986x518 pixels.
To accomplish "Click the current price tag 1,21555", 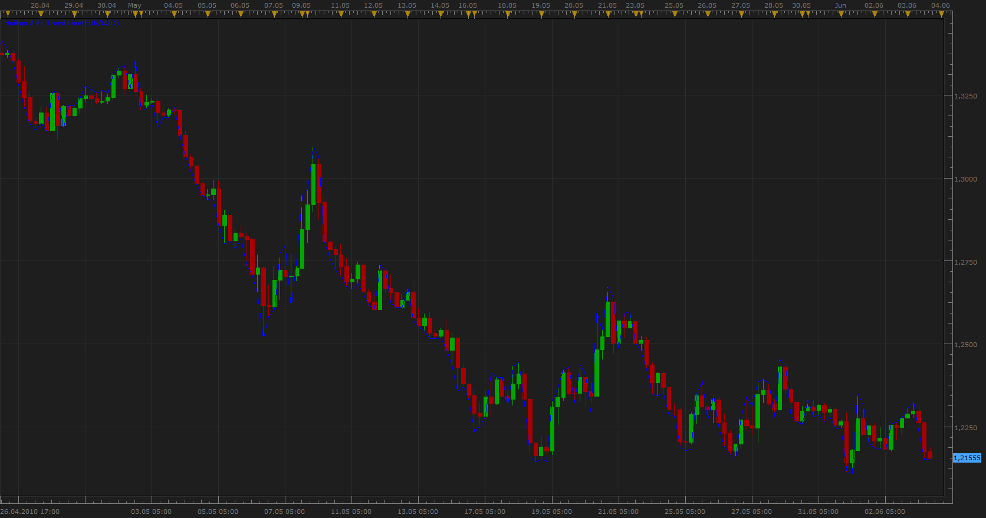I will 967,458.
